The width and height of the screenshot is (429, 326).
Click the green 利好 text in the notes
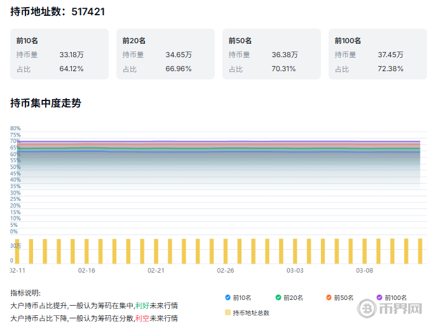click(141, 306)
